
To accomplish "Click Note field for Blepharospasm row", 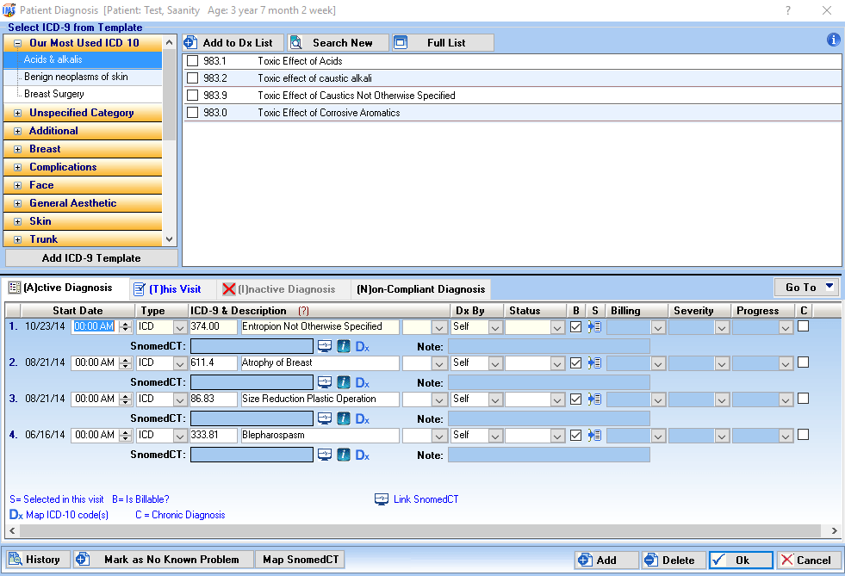I will click(549, 455).
